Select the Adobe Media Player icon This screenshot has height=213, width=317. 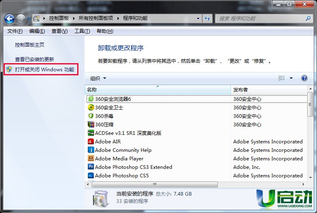(91, 158)
